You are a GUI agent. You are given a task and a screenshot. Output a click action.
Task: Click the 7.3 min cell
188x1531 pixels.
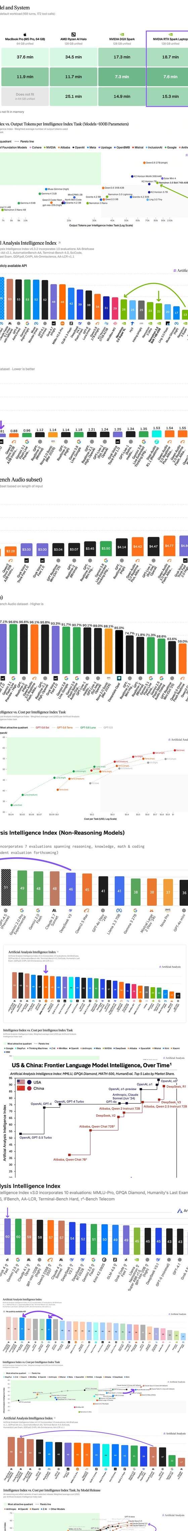click(122, 77)
